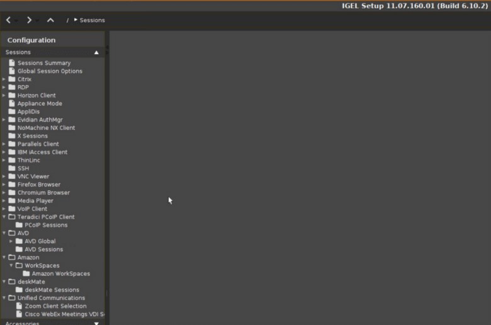
Task: Click the Configuration panel heading
Action: coord(31,40)
